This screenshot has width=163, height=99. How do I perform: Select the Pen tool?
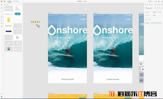tap(2, 17)
